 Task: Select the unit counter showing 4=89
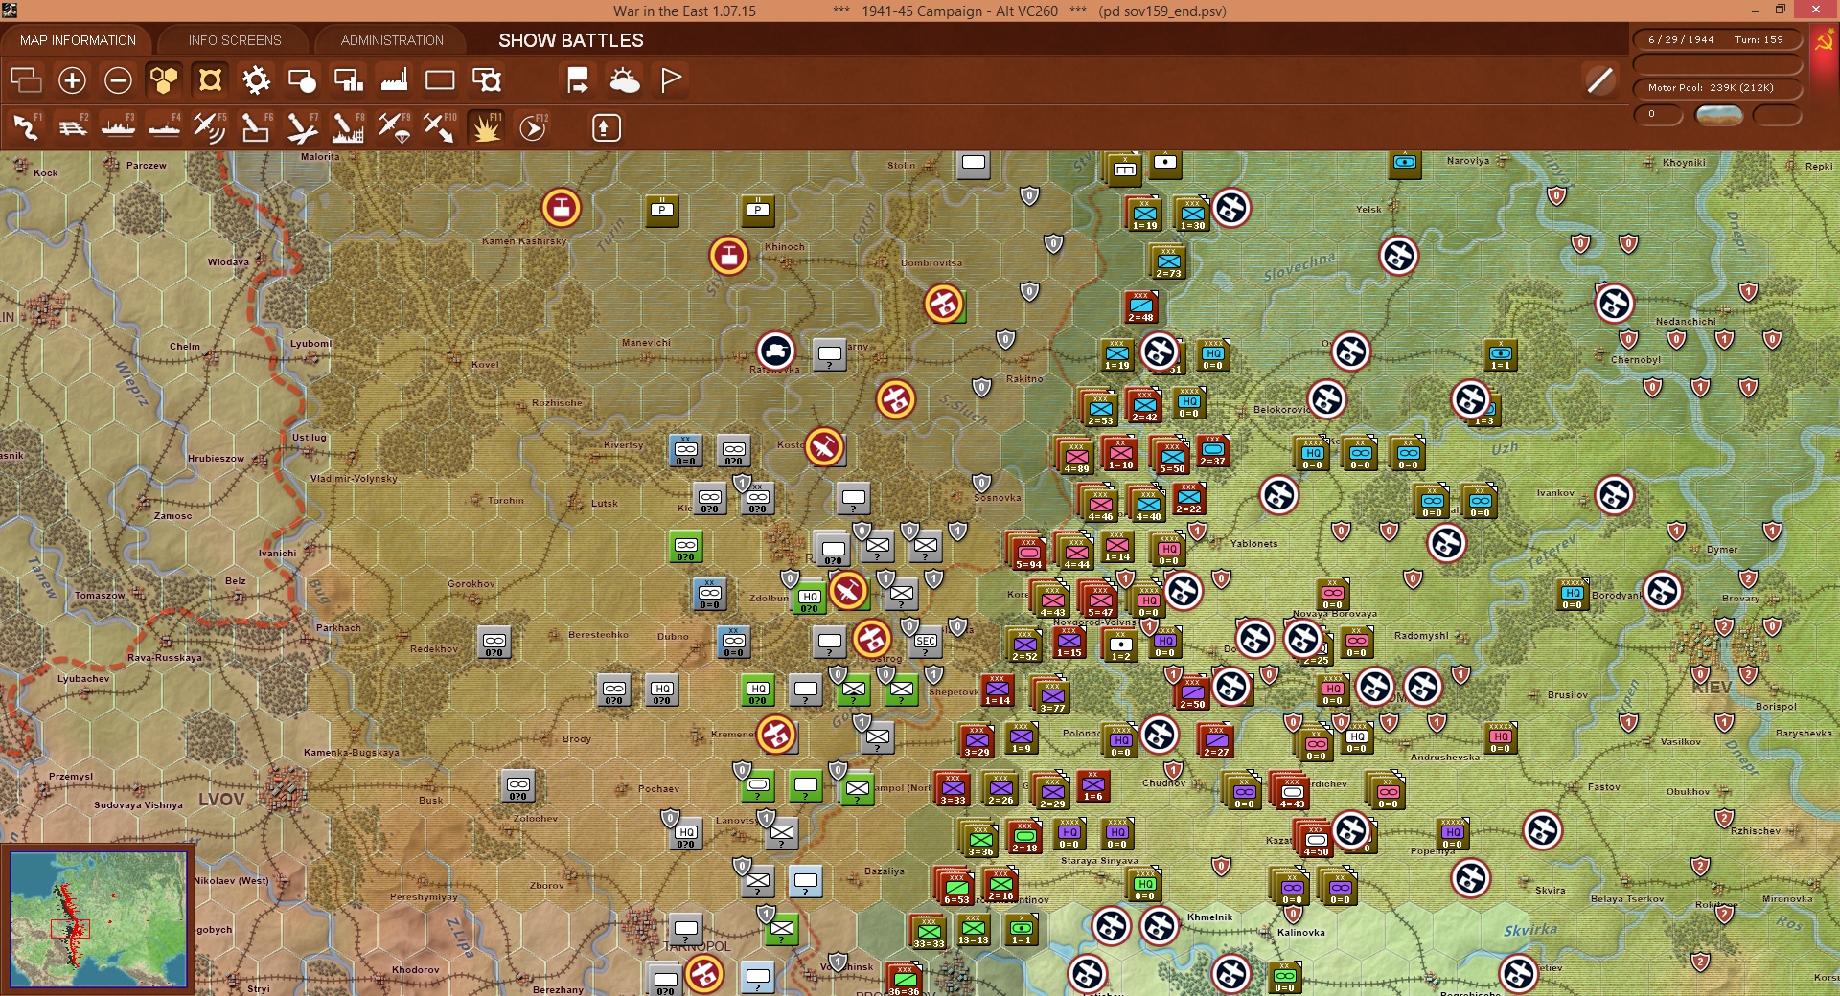[x=1077, y=456]
